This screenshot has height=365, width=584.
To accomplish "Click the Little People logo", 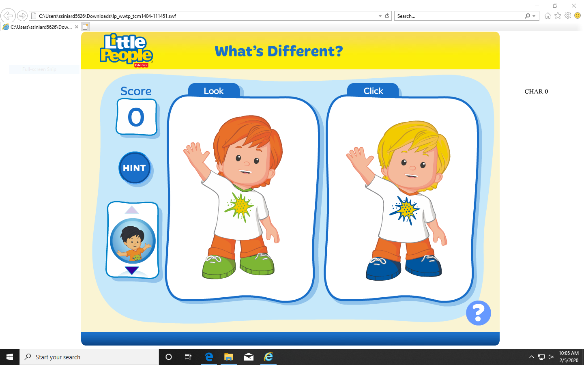I will click(126, 50).
